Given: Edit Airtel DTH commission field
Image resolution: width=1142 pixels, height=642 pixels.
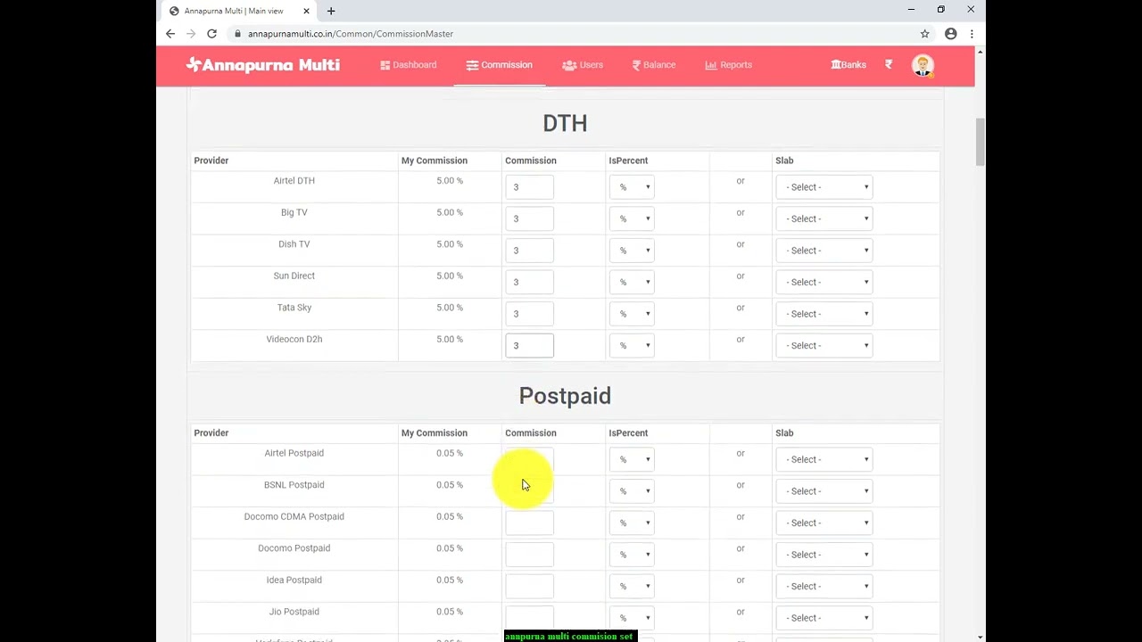Looking at the screenshot, I should coord(529,187).
